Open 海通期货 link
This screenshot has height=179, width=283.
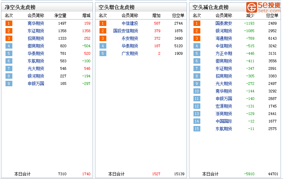(224, 38)
